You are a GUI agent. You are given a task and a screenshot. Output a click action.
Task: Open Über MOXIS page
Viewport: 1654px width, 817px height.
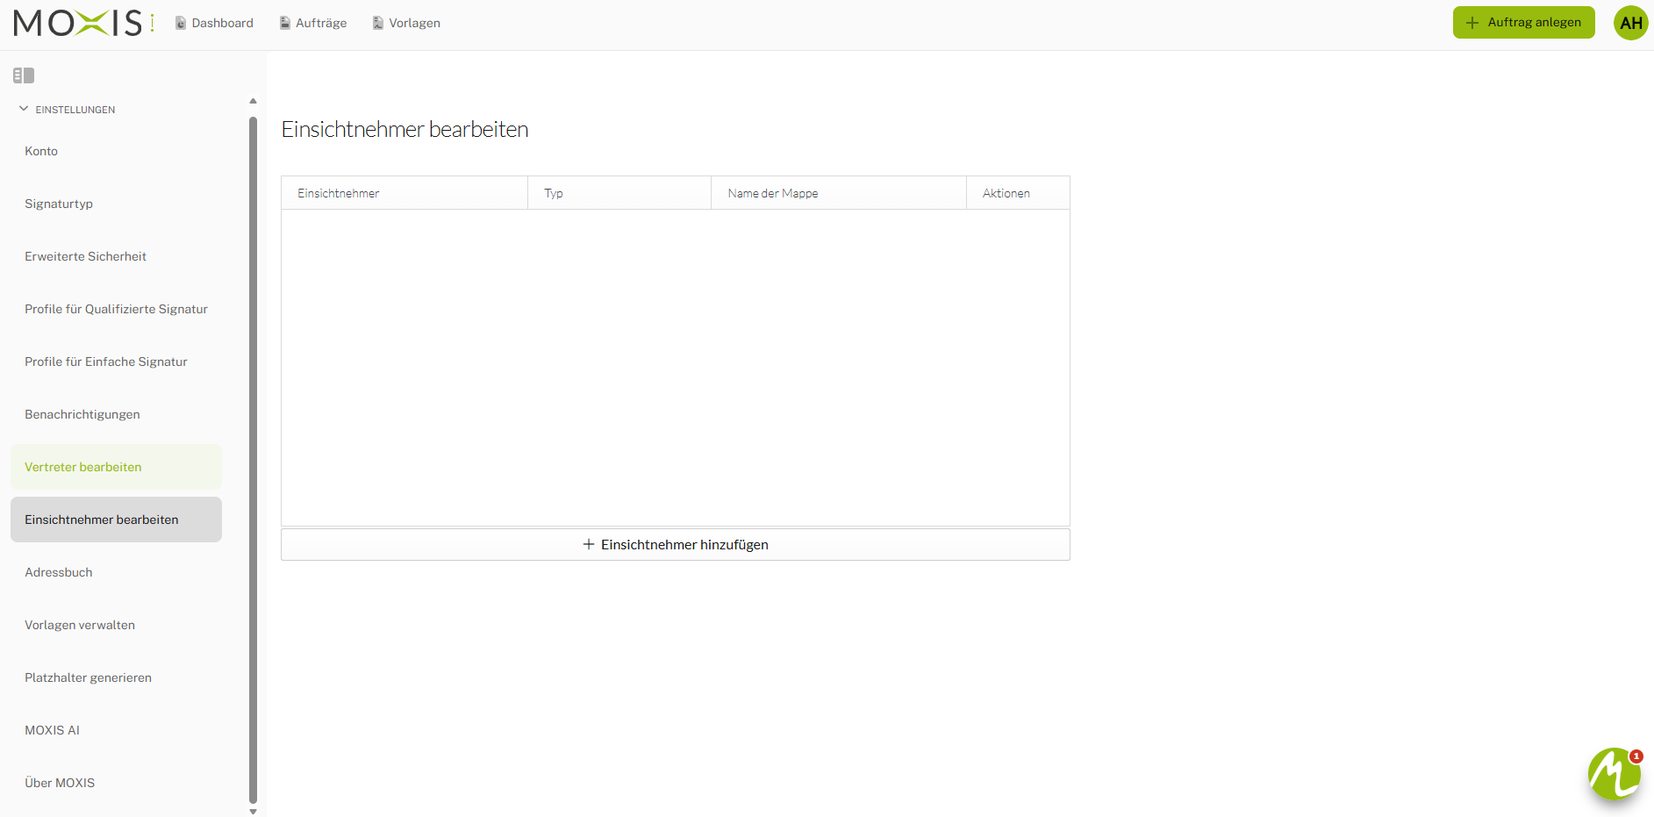pyautogui.click(x=116, y=783)
